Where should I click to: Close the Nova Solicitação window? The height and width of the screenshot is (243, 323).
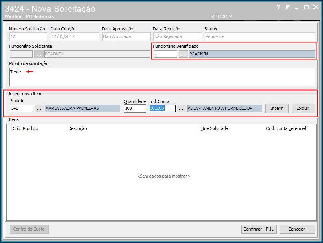click(x=315, y=7)
